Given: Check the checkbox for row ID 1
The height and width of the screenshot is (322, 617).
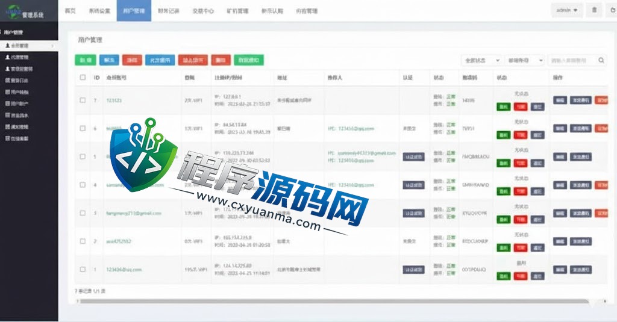Looking at the screenshot, I should point(83,269).
